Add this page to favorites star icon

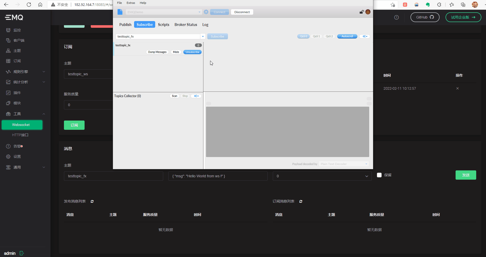click(393, 5)
